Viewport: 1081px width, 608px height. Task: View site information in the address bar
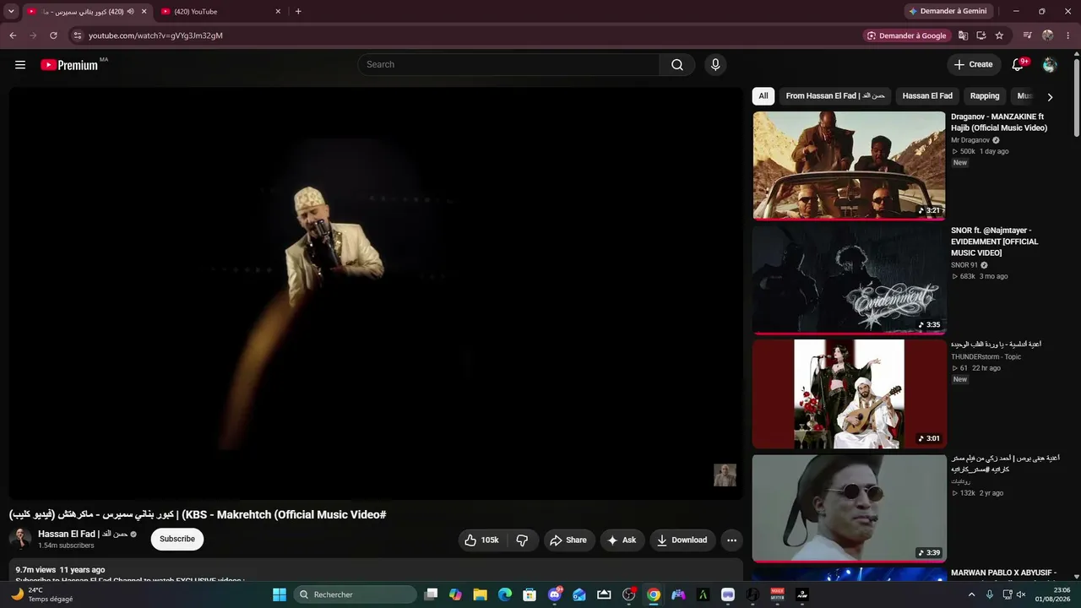pos(77,35)
